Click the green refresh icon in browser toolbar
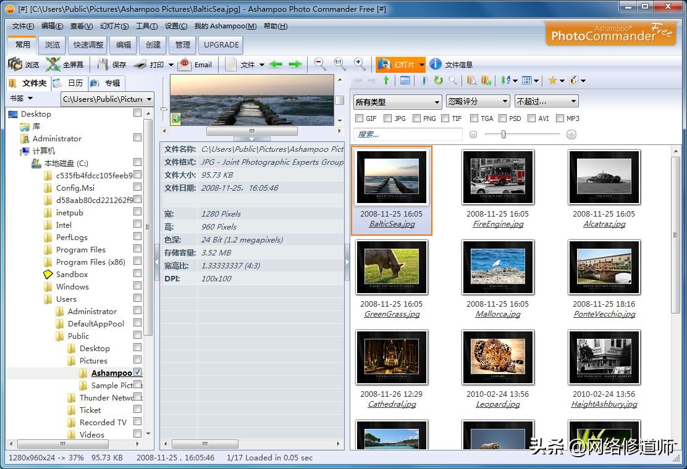Viewport: 687px width, 469px height. [438, 80]
